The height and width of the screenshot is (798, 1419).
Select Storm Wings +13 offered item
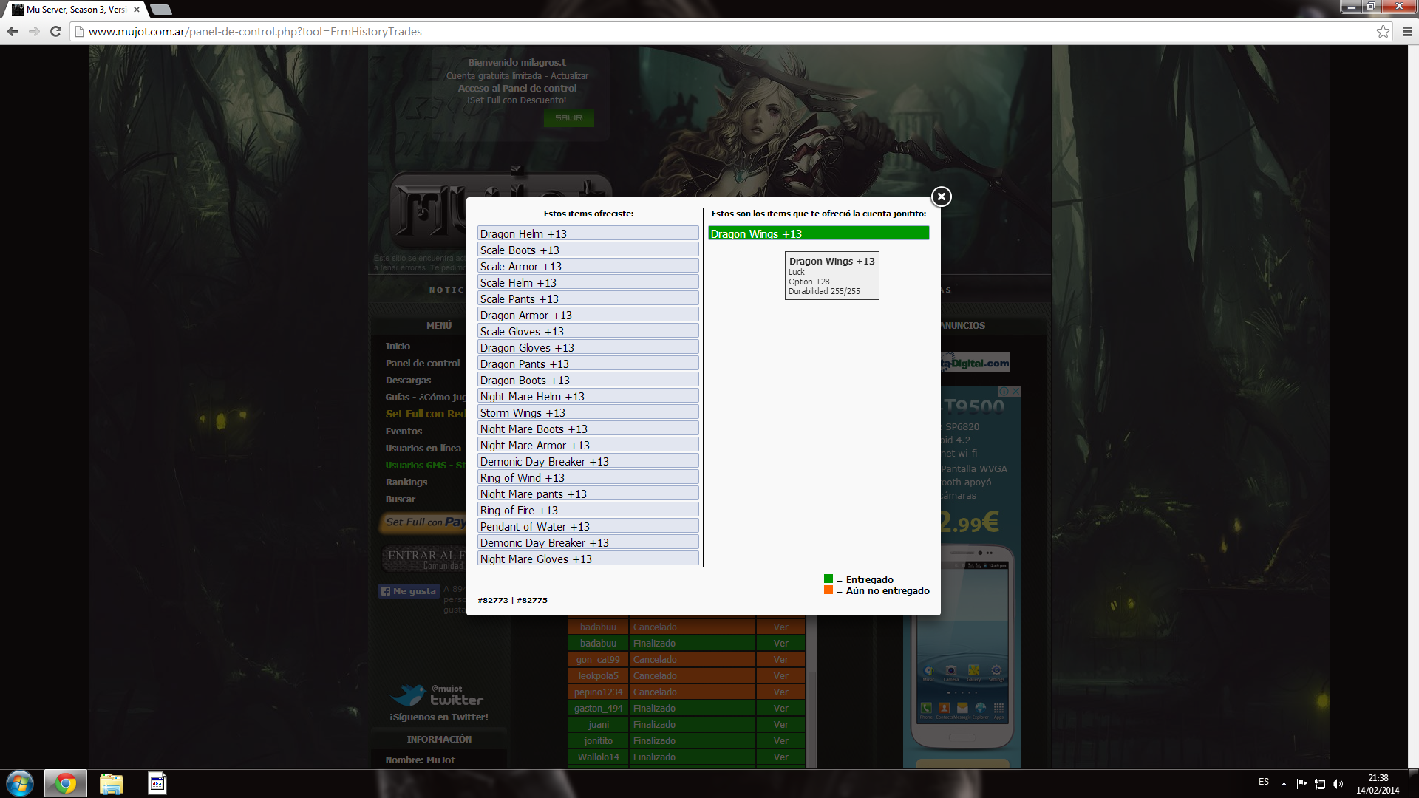pos(588,412)
